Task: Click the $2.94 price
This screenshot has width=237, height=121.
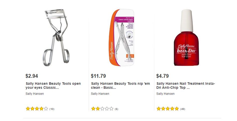Action: coord(32,76)
